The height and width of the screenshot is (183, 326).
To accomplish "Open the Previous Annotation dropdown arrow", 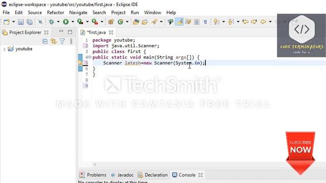I will [x=238, y=22].
